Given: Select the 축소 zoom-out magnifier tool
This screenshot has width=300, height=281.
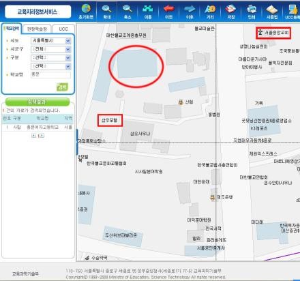Looking at the screenshot, I should [127, 12].
